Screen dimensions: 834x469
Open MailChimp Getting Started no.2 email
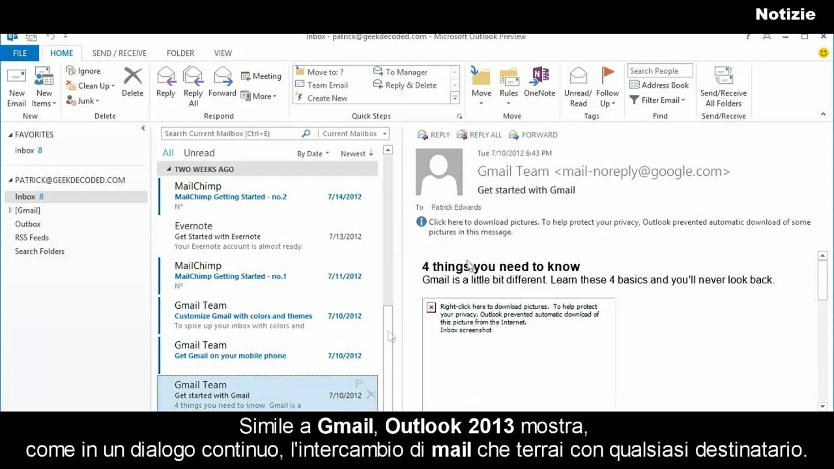(x=268, y=195)
